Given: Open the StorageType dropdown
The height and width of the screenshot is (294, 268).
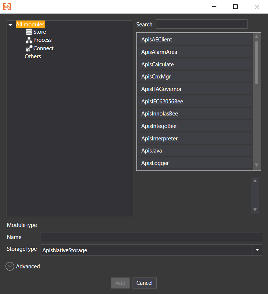Looking at the screenshot, I should point(257,250).
